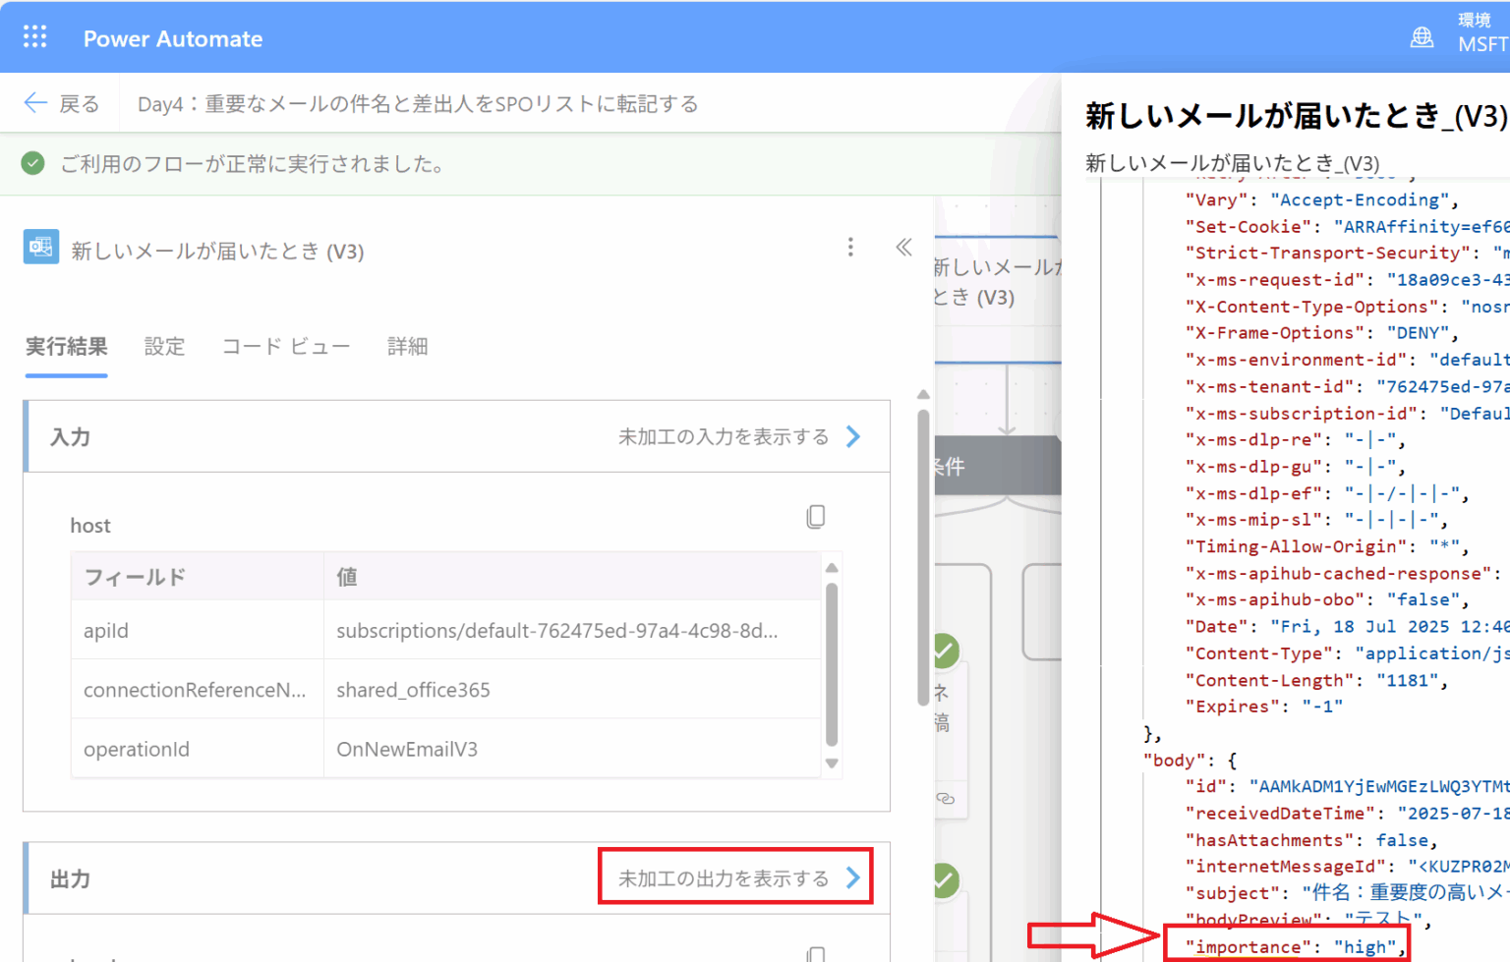The height and width of the screenshot is (962, 1510).
Task: Click the environment globe icon in the top bar
Action: 1422,36
